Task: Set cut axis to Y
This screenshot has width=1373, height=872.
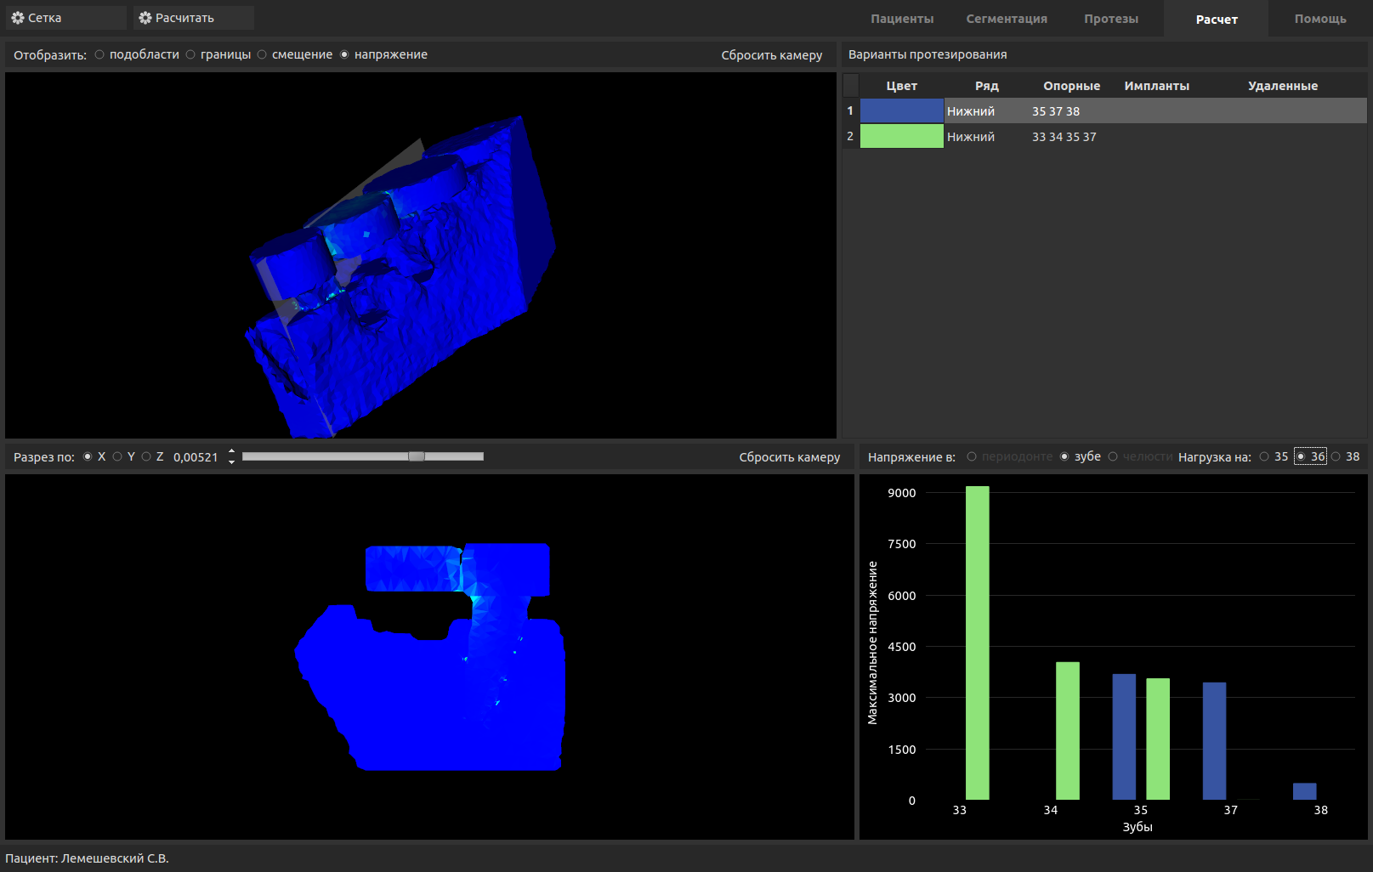Action: click(117, 456)
